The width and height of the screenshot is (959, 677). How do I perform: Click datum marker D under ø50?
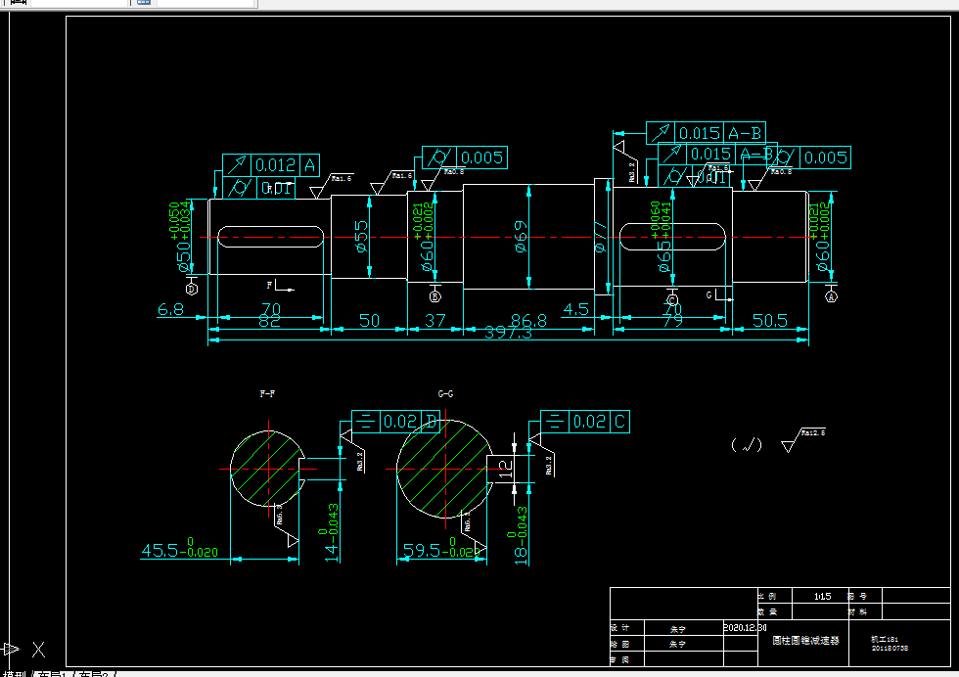pos(192,290)
